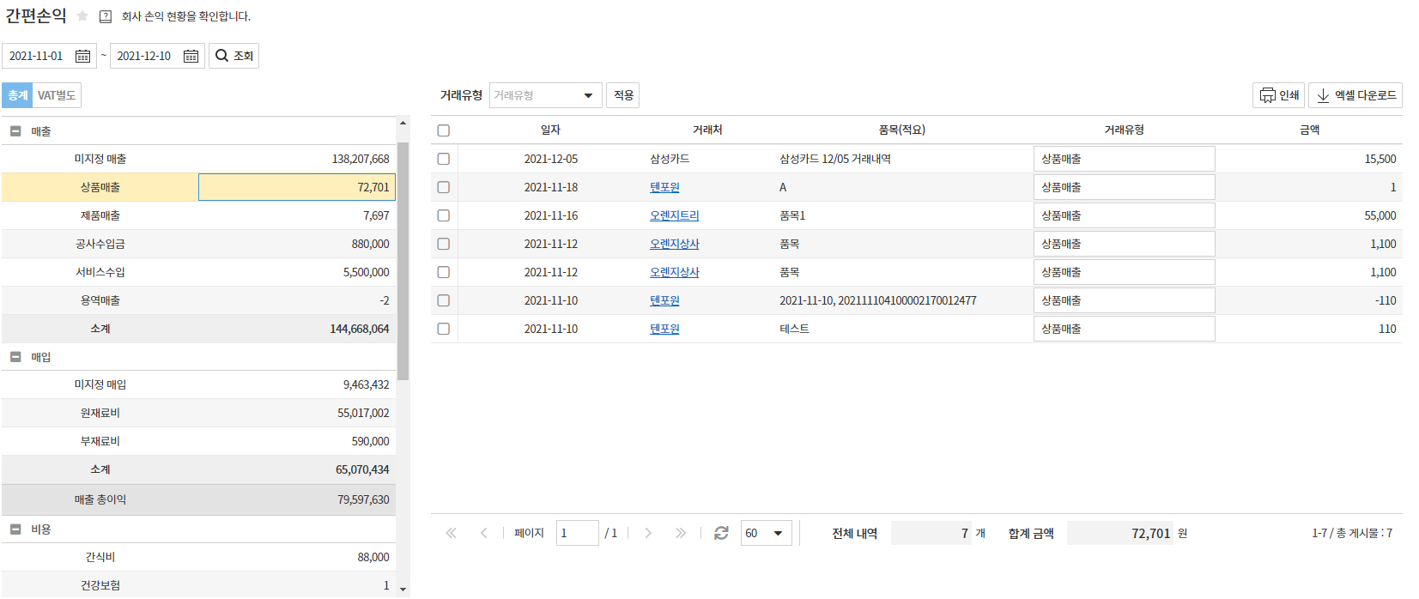Open the end date calendar picker
Viewport: 1419px width, 599px height.
click(x=191, y=56)
